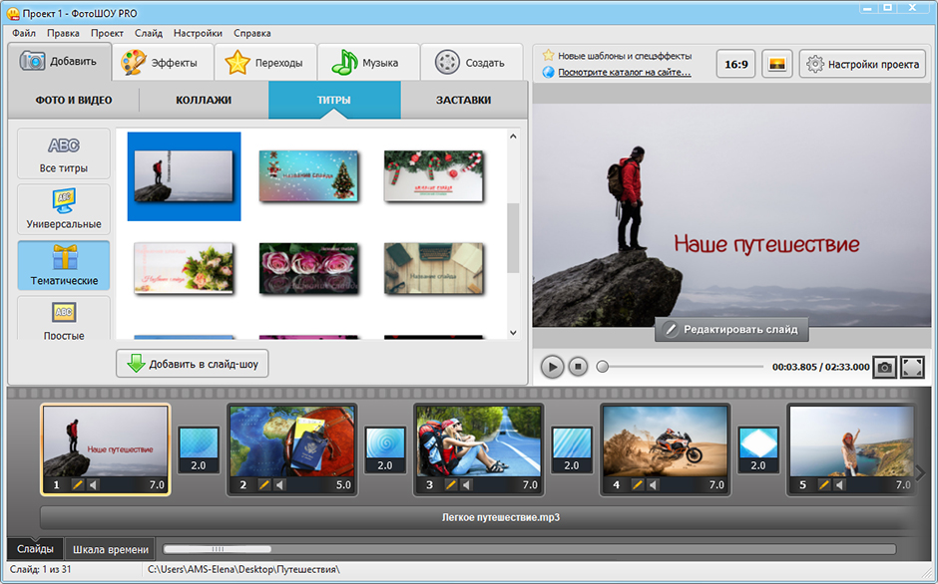Open the Слайд menu
The width and height of the screenshot is (938, 584).
(148, 33)
